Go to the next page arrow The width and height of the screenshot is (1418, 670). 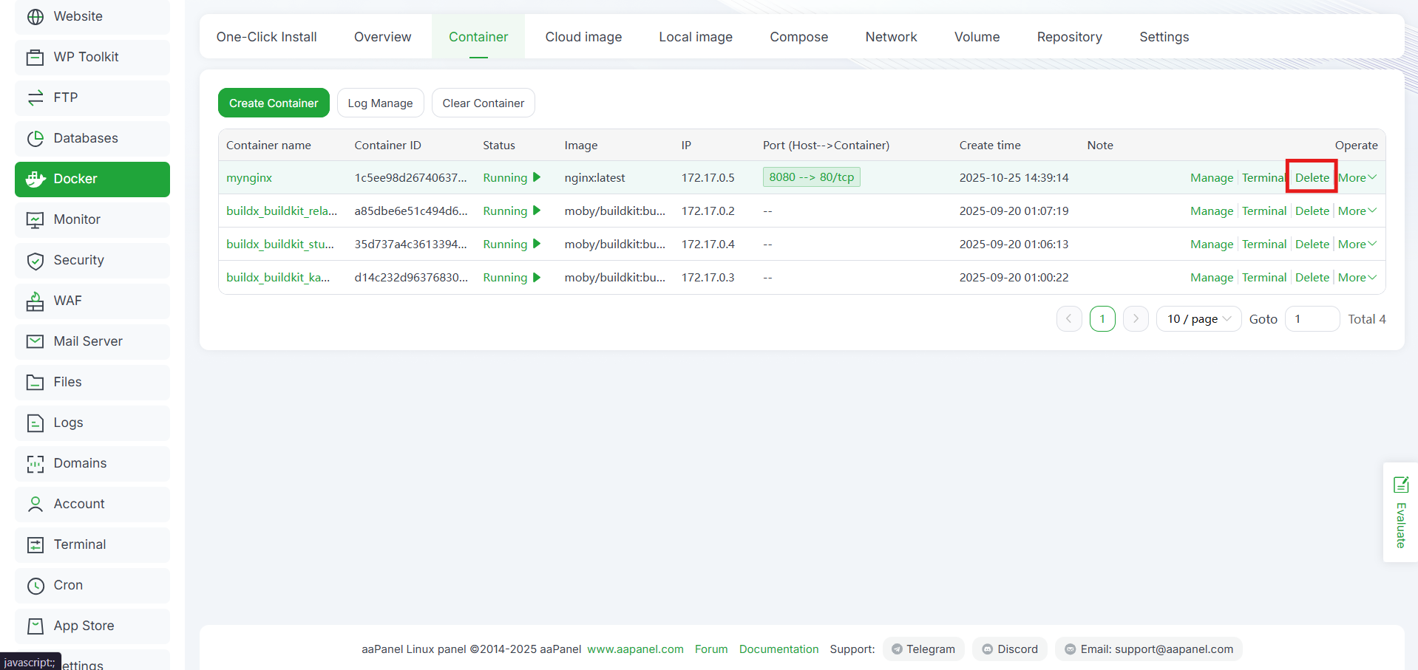(x=1136, y=319)
